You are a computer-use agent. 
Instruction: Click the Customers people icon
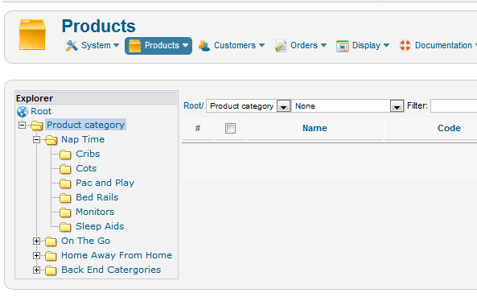(x=204, y=46)
